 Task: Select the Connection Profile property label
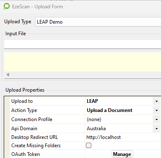coord(32,119)
